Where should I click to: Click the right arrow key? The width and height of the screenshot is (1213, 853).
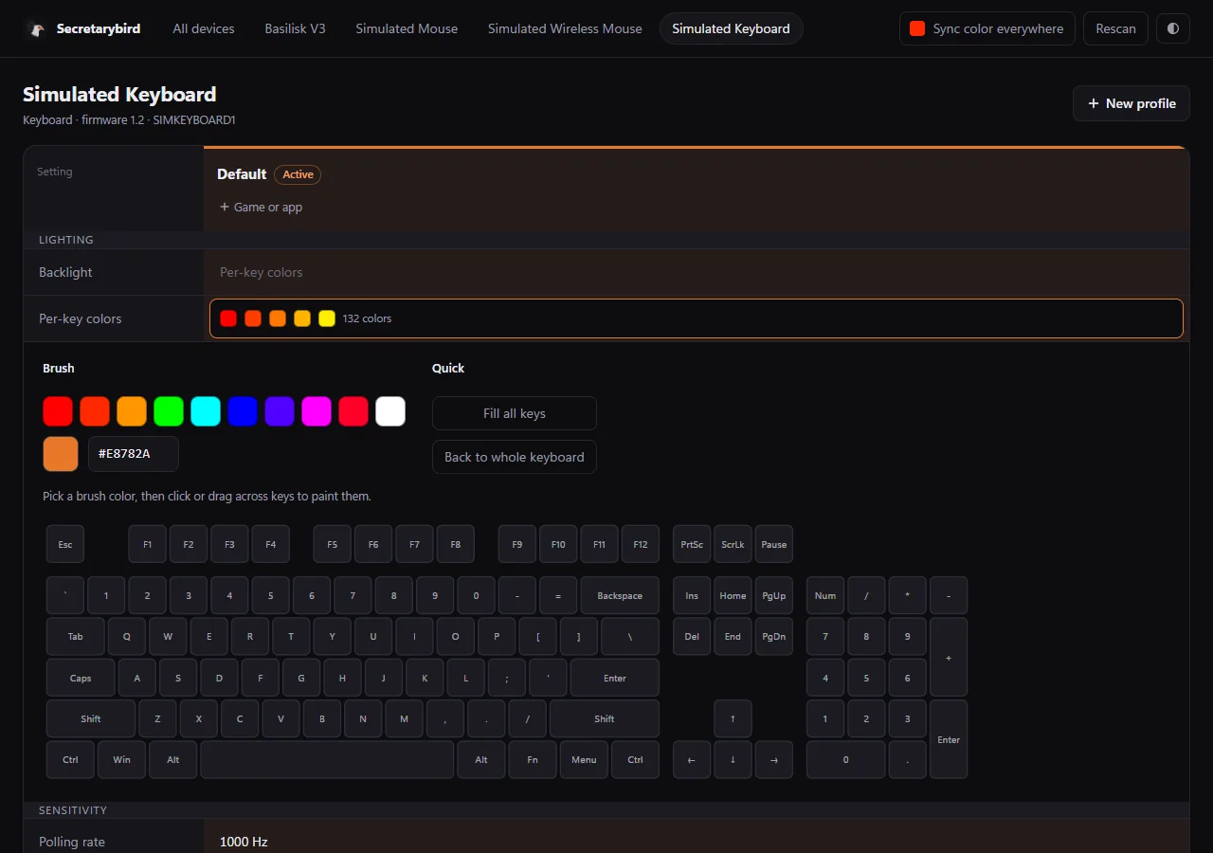(774, 759)
